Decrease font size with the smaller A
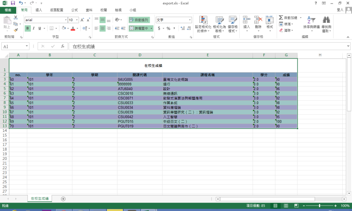Image resolution: width=352 pixels, height=211 pixels. (88, 20)
